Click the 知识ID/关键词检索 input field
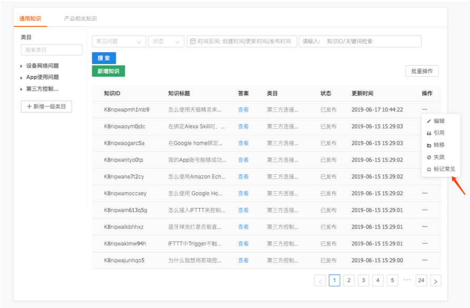 361,42
